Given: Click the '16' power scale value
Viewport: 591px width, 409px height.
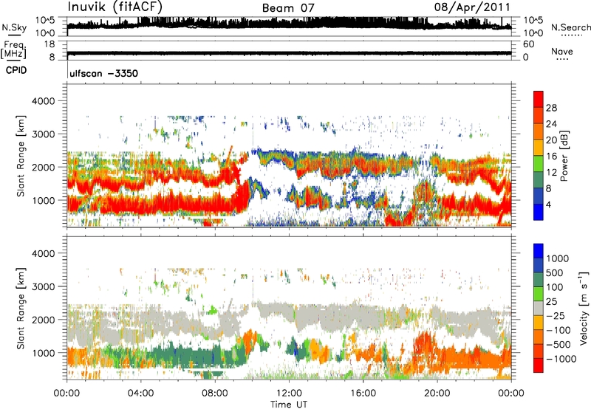Looking at the screenshot, I should click(551, 157).
